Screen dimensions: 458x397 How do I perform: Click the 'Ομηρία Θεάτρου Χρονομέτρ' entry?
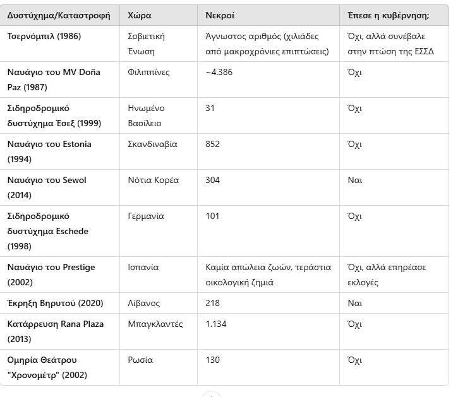pos(47,367)
